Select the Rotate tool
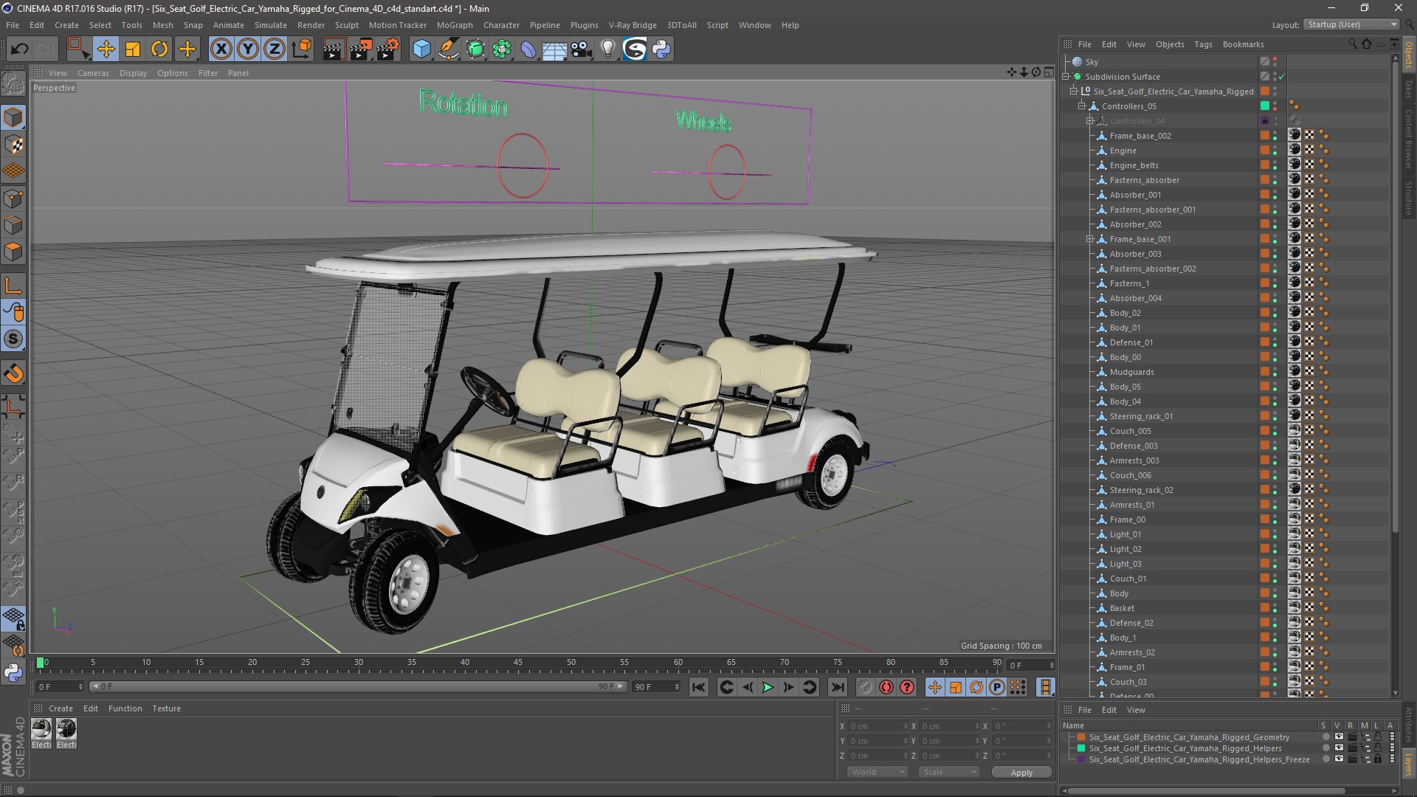Viewport: 1417px width, 797px height. (159, 49)
